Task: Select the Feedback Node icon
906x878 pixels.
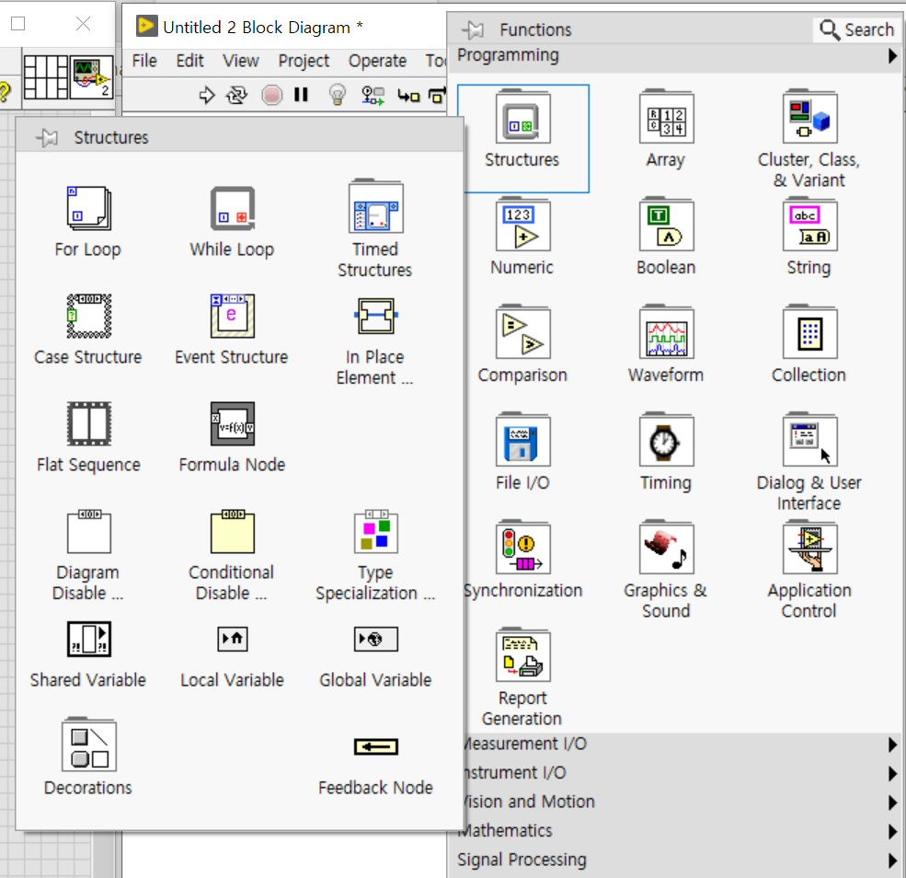Action: click(375, 746)
